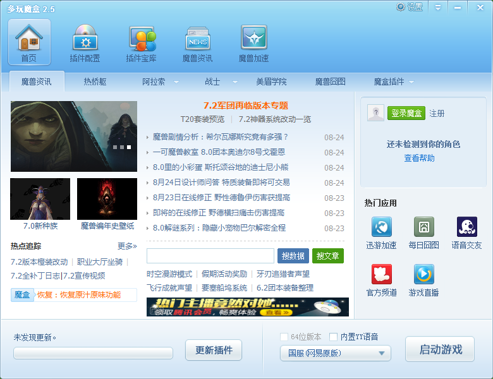Switch to the 热娇躯 tab
Image resolution: width=493 pixels, height=379 pixels.
(x=95, y=81)
